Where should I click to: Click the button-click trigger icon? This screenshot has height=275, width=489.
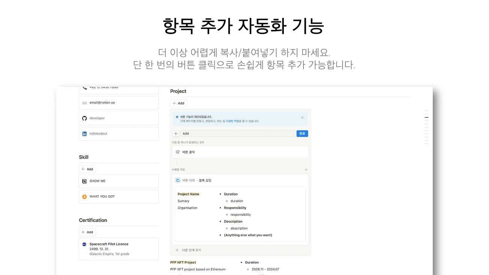point(178,152)
